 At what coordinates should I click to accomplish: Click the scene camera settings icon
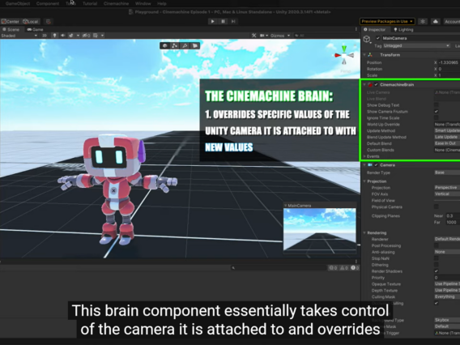coord(262,36)
